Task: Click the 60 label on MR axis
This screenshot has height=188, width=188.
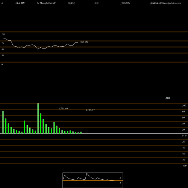Action: coord(183,118)
